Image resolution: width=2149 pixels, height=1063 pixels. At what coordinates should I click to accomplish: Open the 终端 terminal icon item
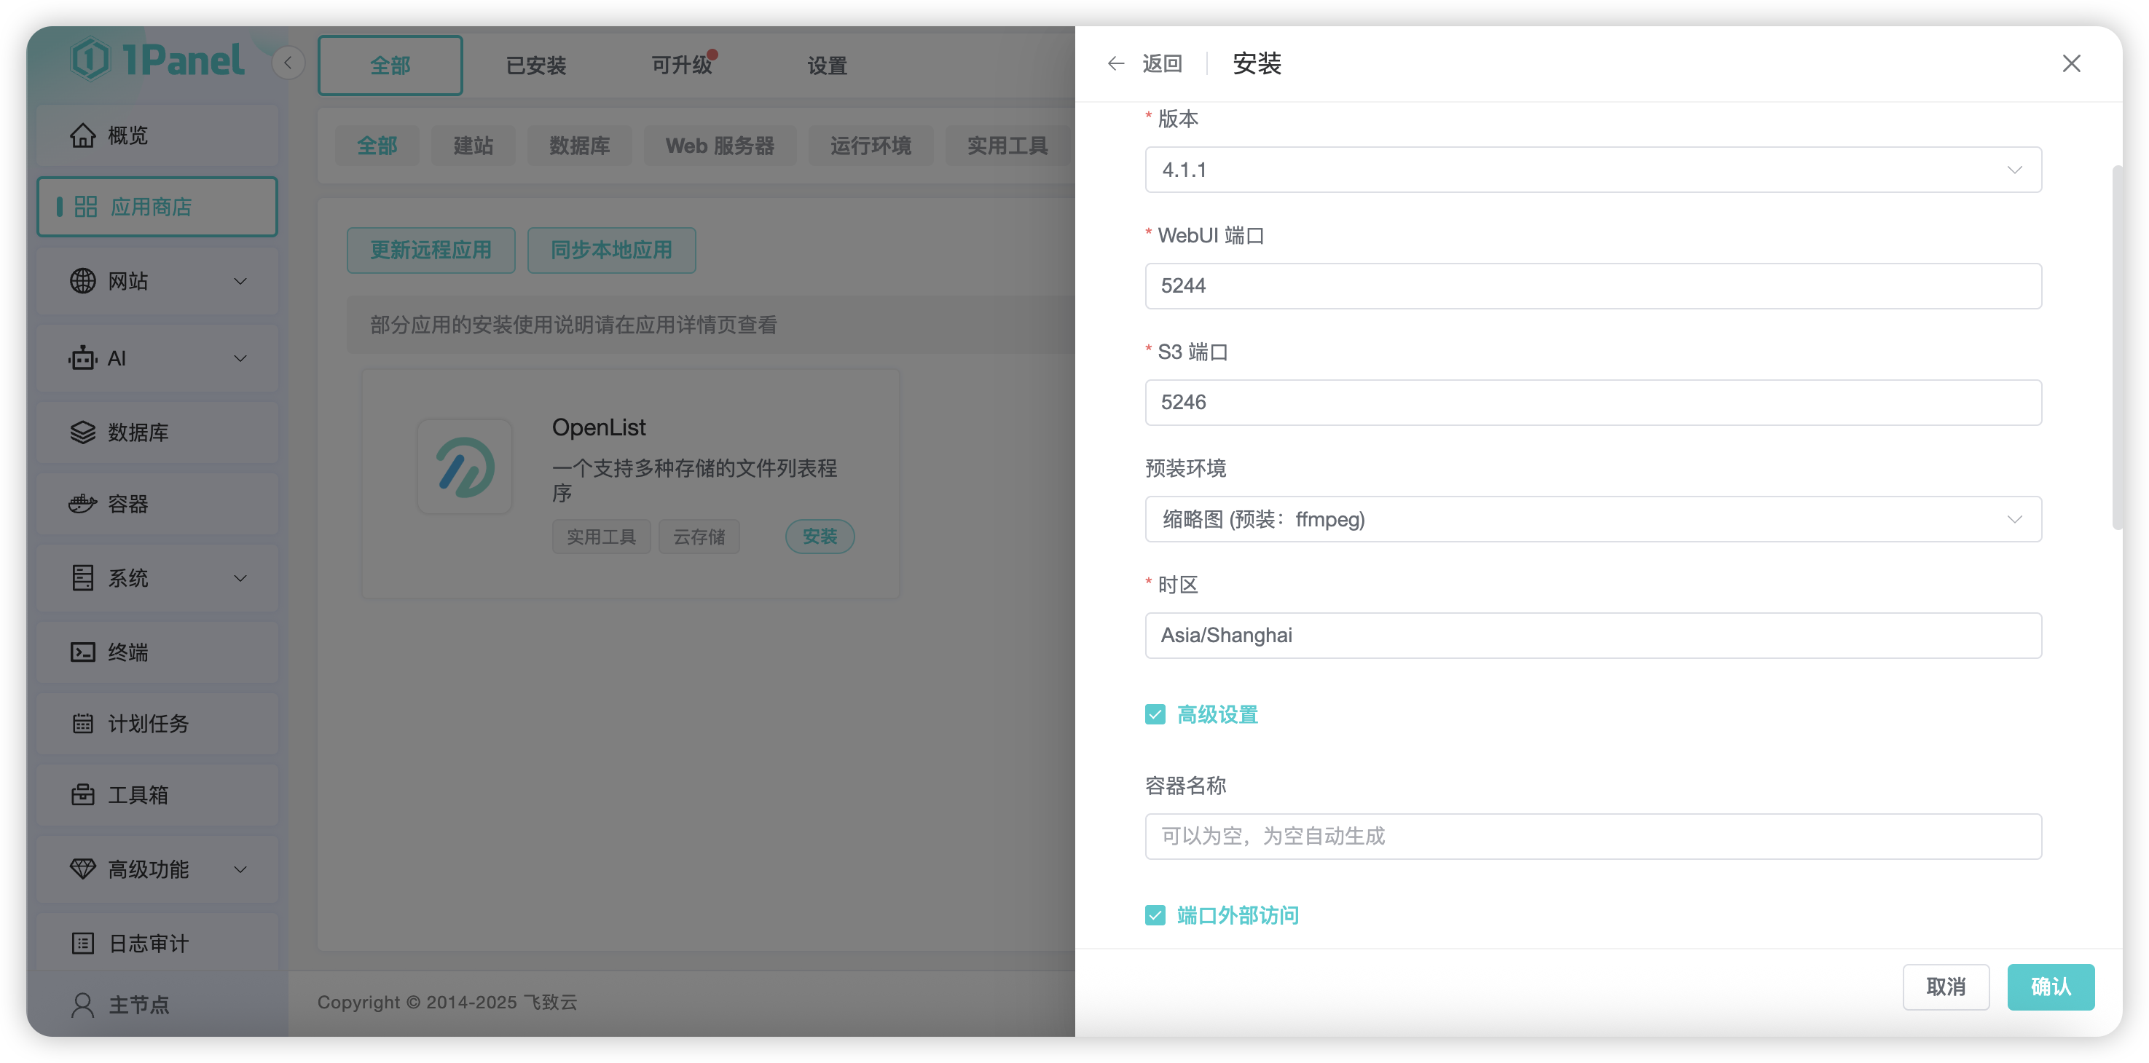[82, 652]
